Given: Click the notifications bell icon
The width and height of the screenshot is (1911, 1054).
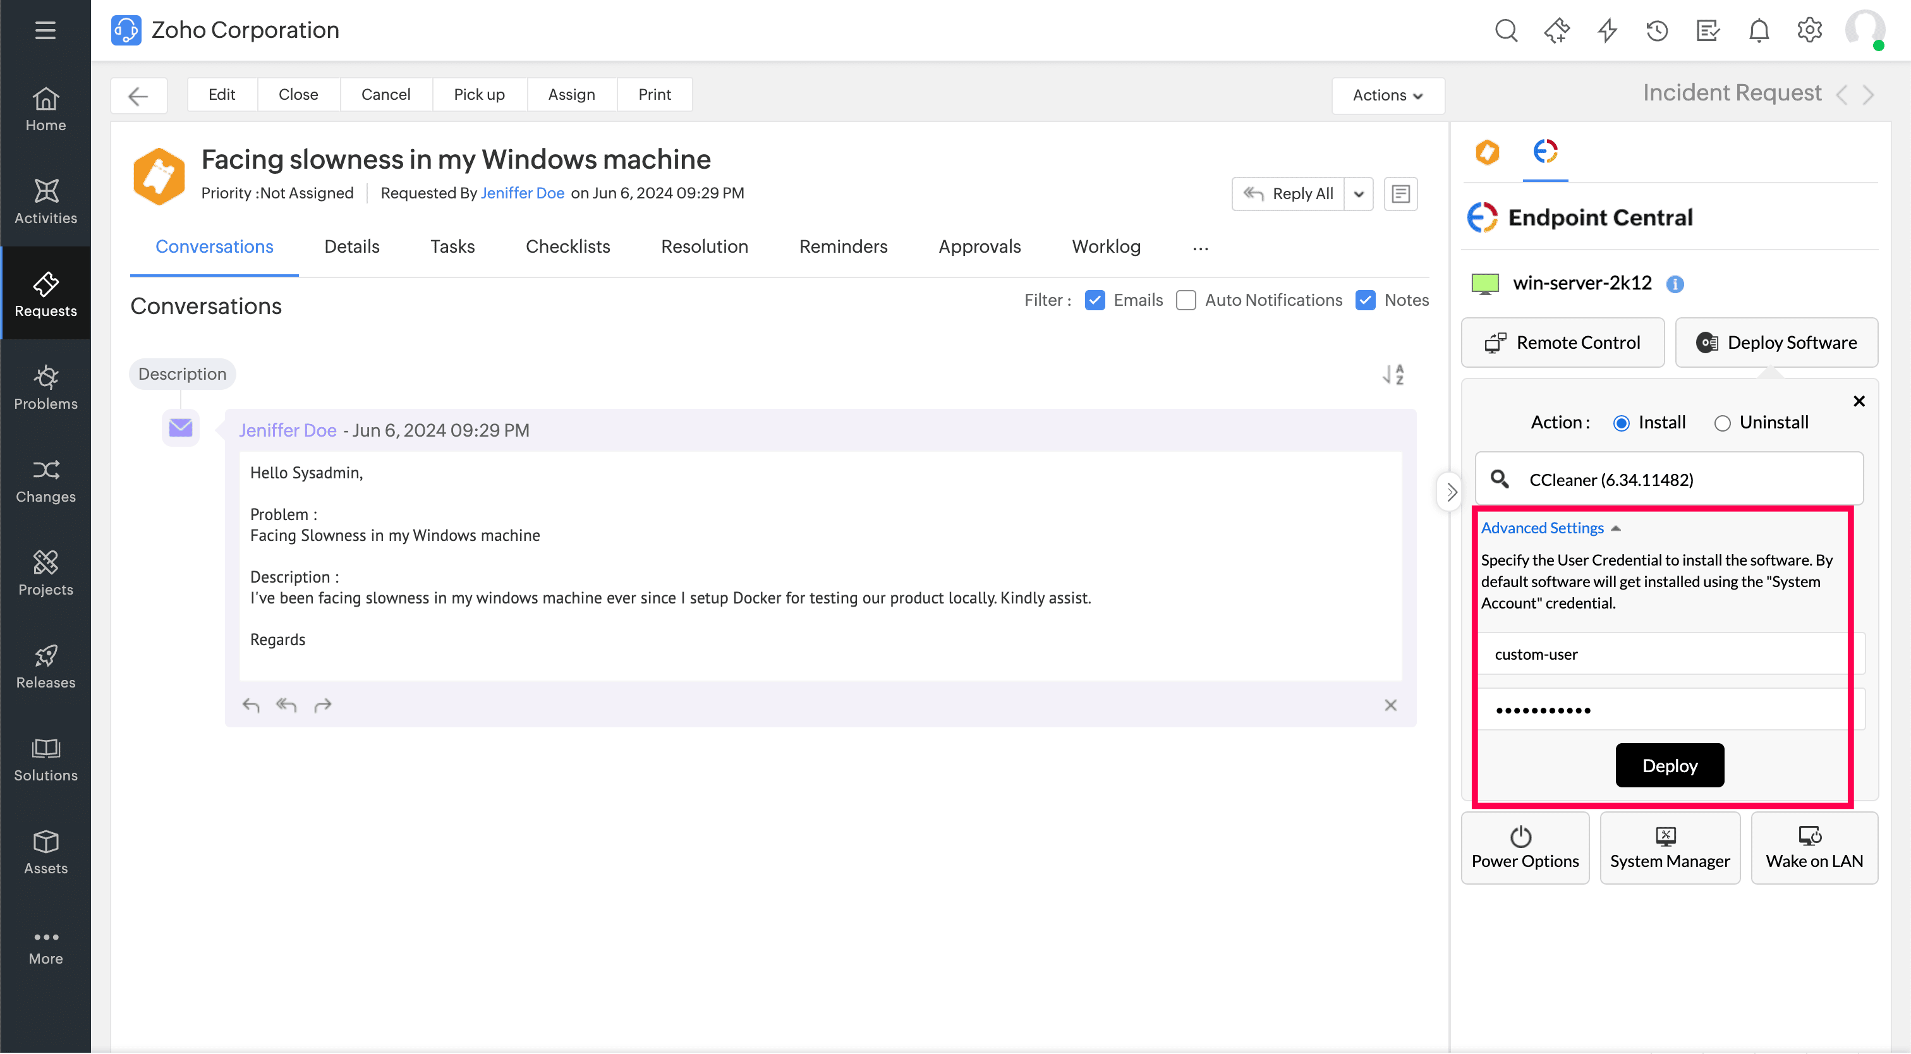Looking at the screenshot, I should click(x=1758, y=30).
